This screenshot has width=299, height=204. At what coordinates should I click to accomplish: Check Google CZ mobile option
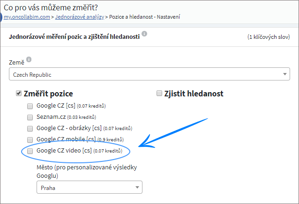pos(30,140)
